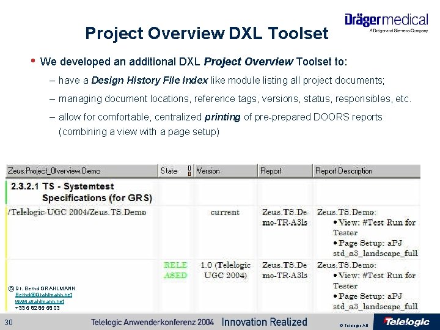Click the Innovation Realized footer text
This screenshot has height=330, width=440.
[x=265, y=321]
